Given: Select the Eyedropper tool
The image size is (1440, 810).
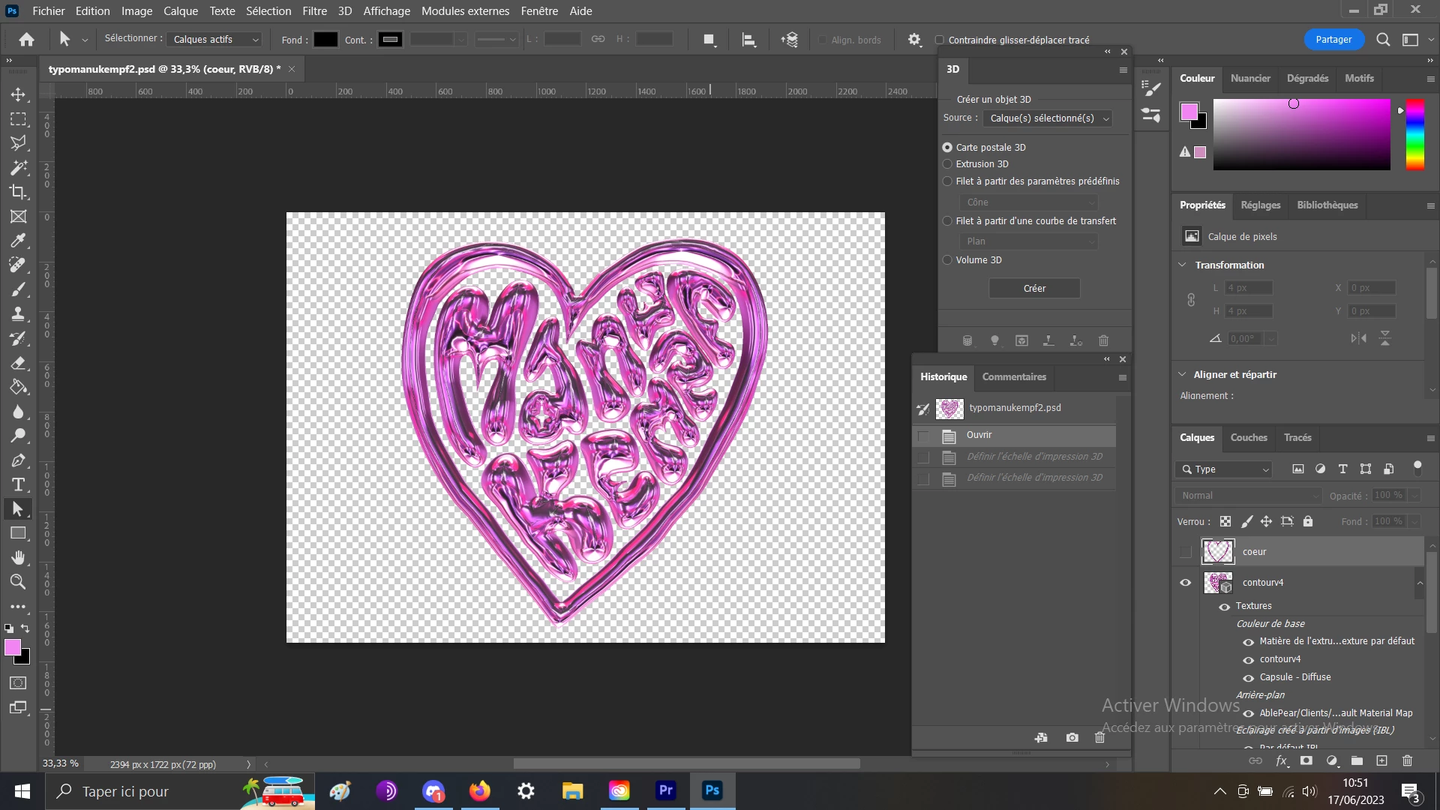Looking at the screenshot, I should [x=18, y=241].
